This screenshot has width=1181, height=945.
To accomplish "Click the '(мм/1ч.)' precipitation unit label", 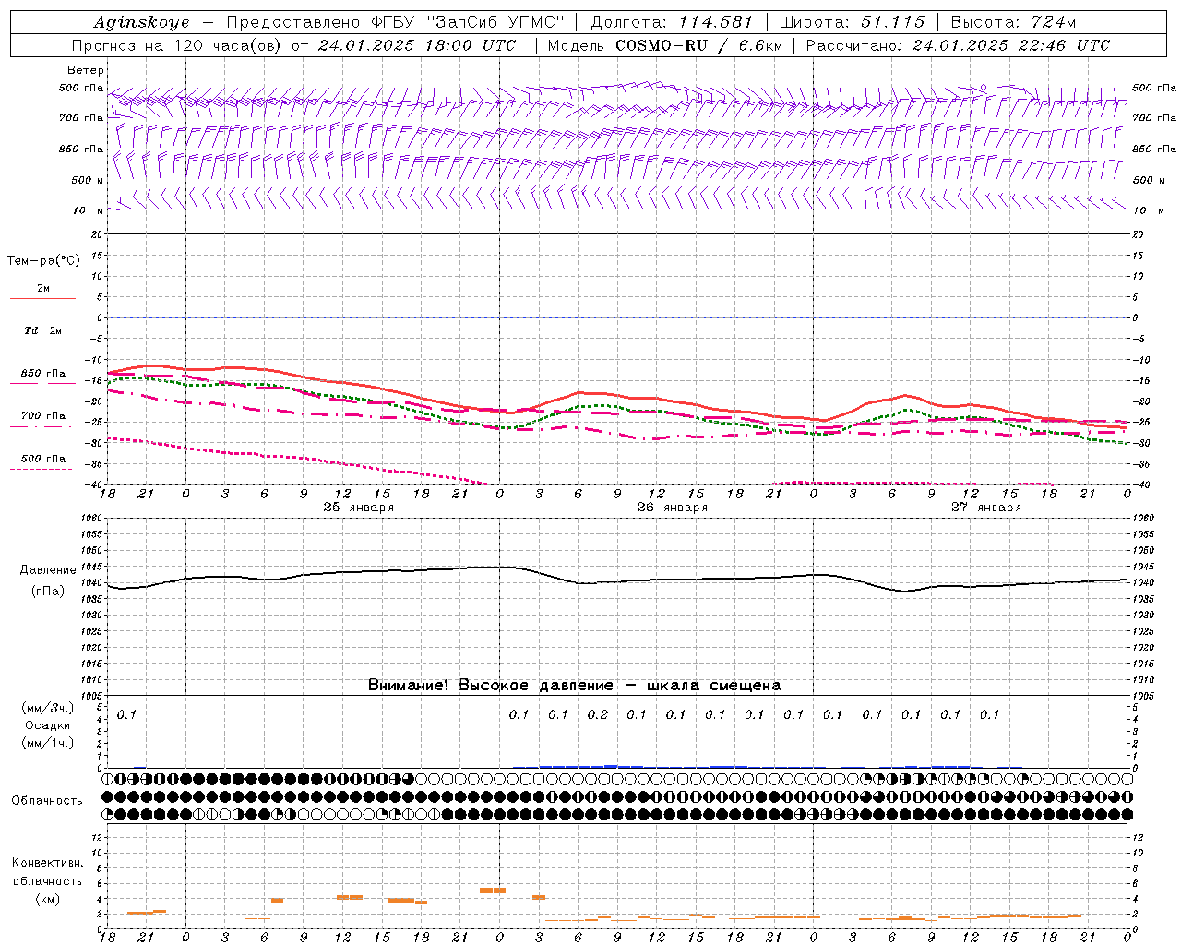I will tap(48, 743).
